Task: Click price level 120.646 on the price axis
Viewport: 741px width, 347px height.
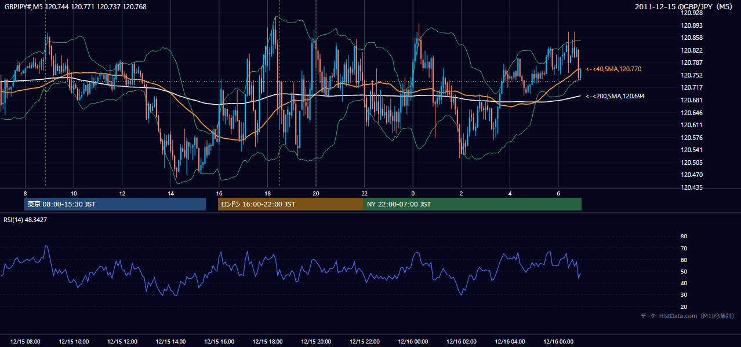Action: 691,113
